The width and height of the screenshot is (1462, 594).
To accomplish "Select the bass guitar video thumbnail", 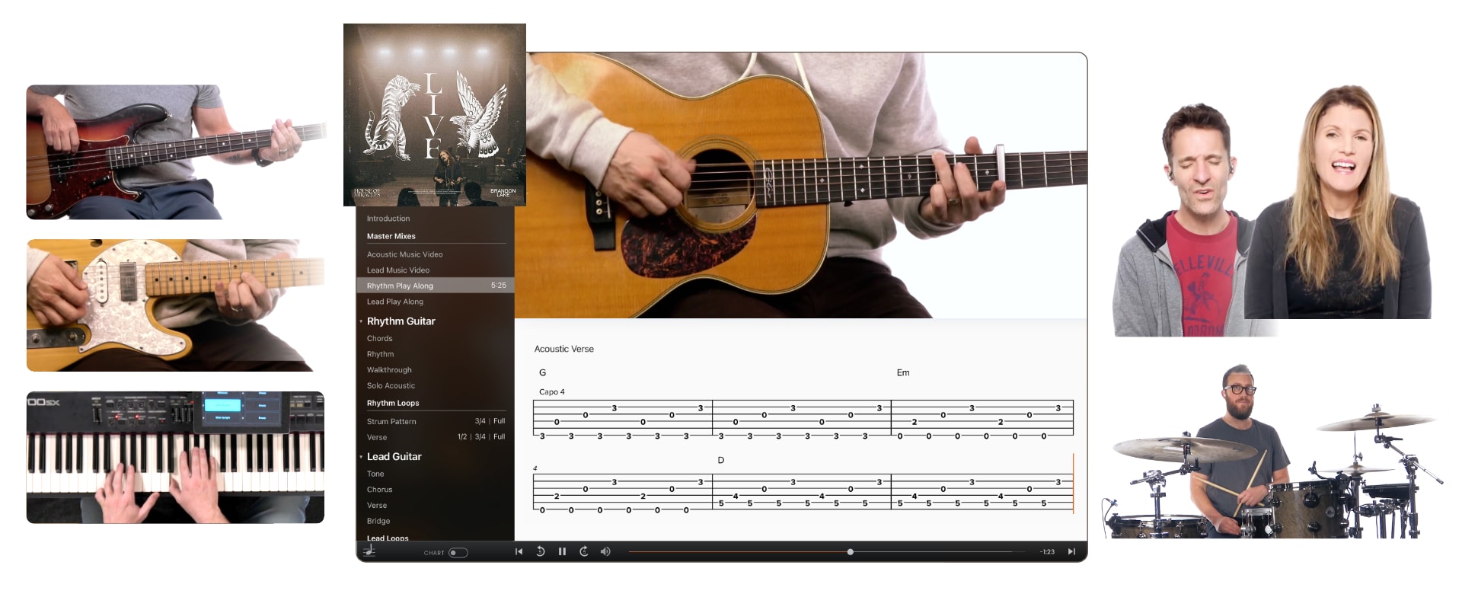I will click(175, 152).
